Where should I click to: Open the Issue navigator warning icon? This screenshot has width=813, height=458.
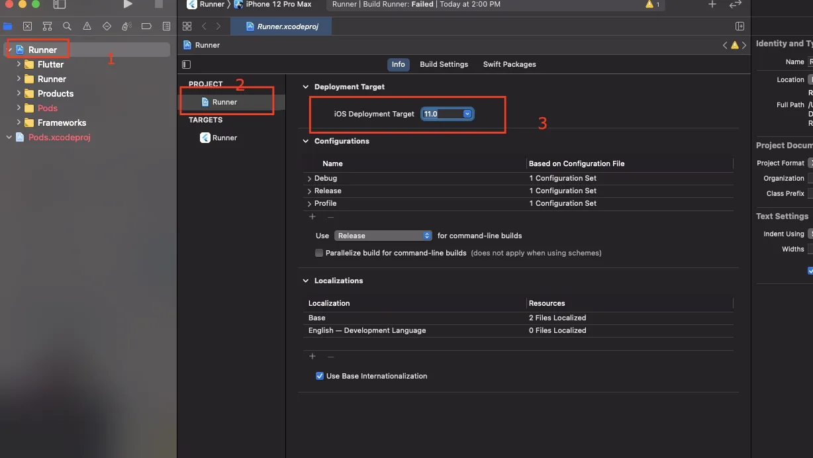[x=87, y=26]
